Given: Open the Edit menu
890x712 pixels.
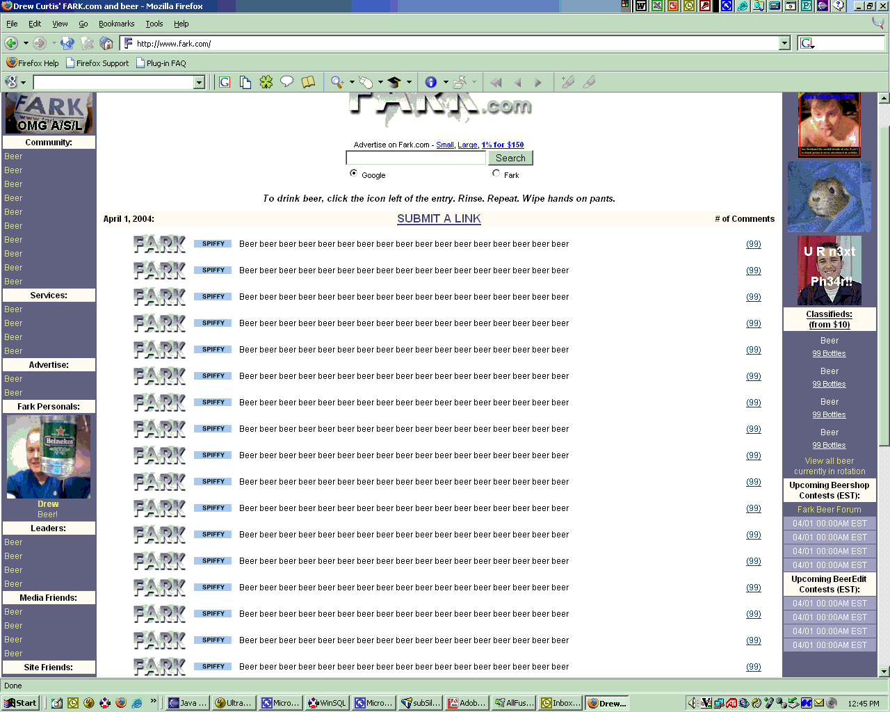Looking at the screenshot, I should 35,24.
